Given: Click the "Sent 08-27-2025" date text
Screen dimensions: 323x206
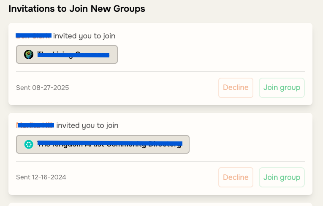Looking at the screenshot, I should point(42,88).
